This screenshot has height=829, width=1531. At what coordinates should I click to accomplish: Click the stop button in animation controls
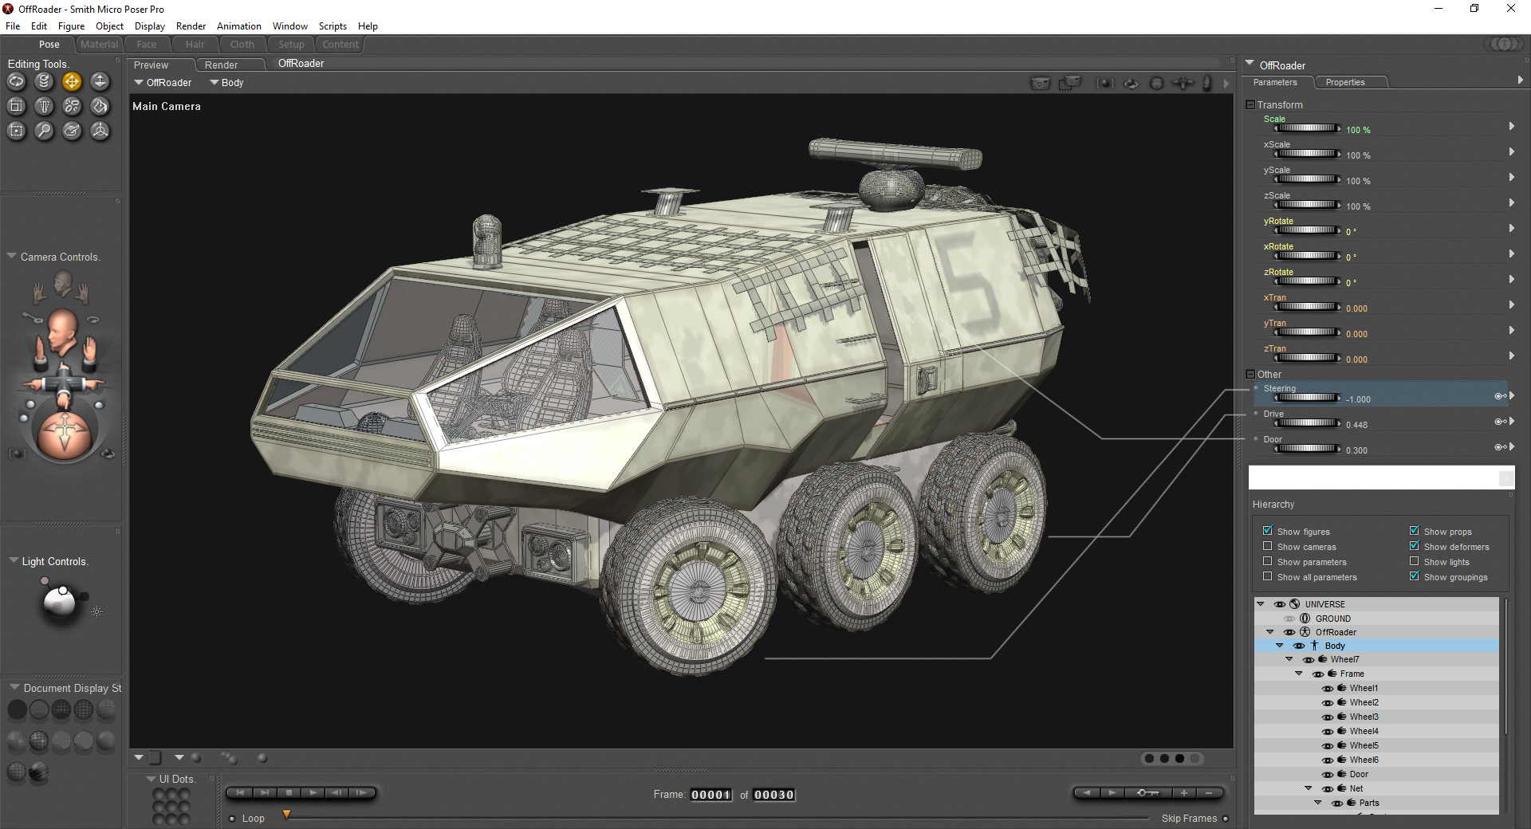(289, 793)
